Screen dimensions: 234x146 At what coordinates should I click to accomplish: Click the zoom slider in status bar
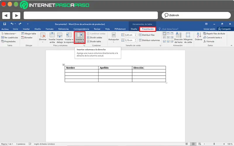click(x=214, y=144)
